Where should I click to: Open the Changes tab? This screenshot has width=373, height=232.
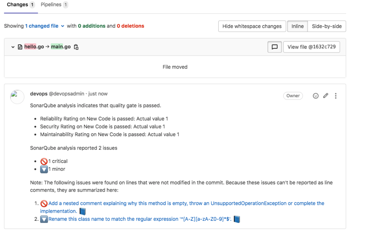20,5
